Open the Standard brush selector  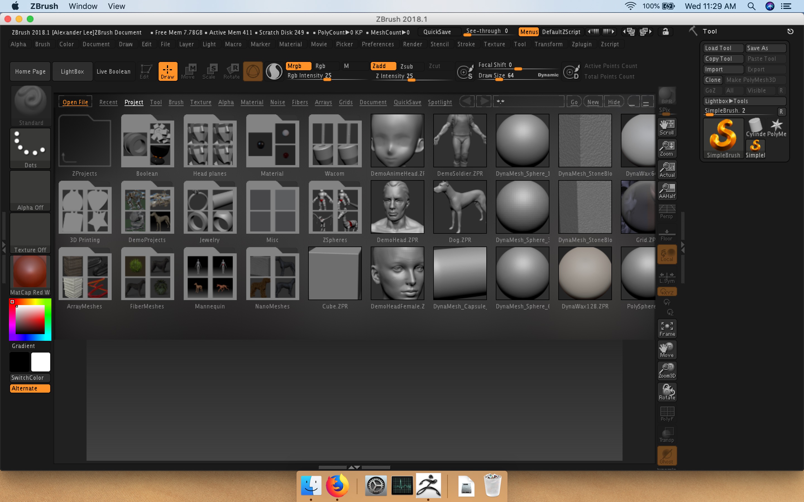[31, 106]
